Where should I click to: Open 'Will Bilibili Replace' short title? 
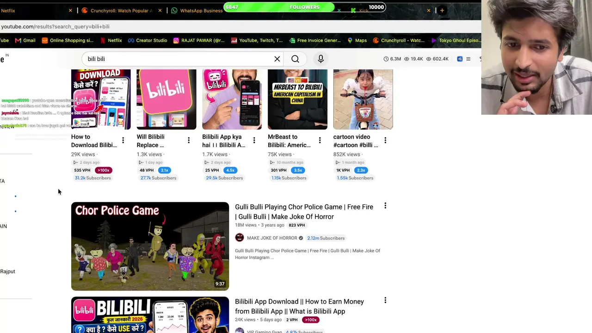[150, 141]
